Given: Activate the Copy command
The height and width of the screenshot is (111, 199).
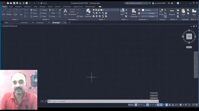Looking at the screenshot, I should (x=34, y=13).
